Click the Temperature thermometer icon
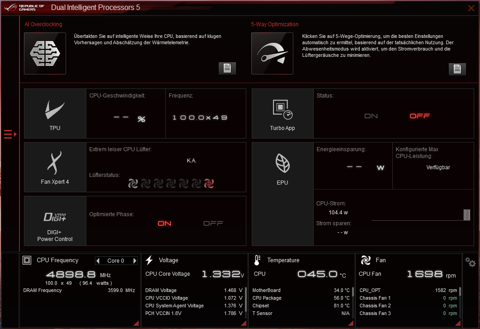Image resolution: width=480 pixels, height=329 pixels. click(x=257, y=260)
